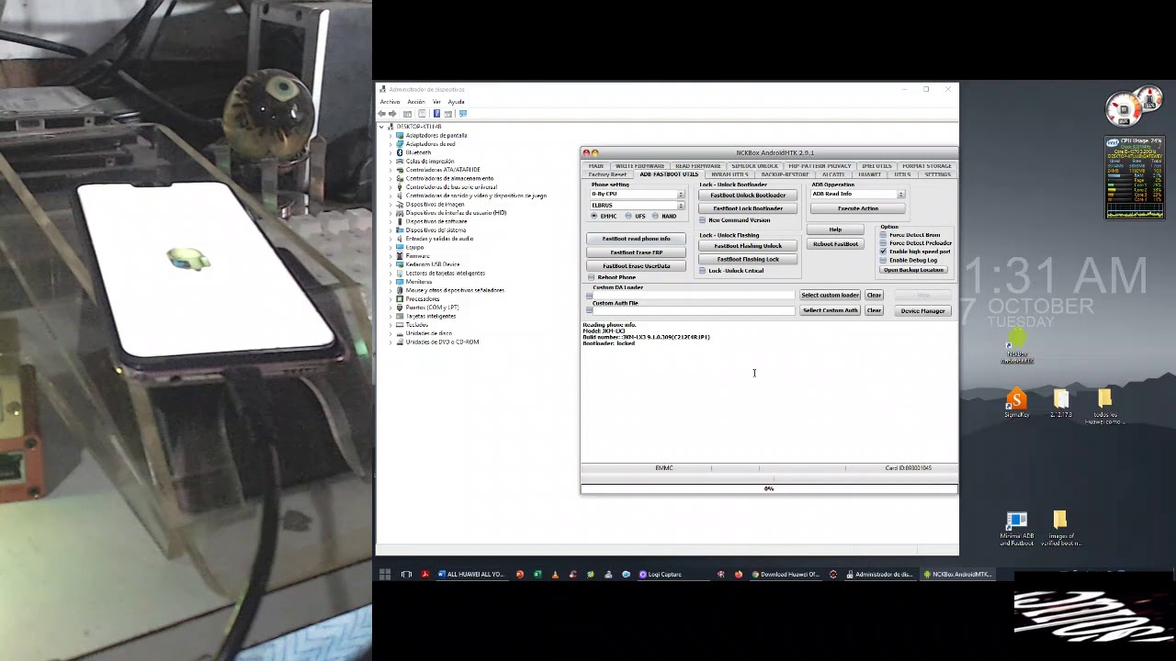Click Execute Action button
This screenshot has width=1176, height=661.
click(857, 208)
